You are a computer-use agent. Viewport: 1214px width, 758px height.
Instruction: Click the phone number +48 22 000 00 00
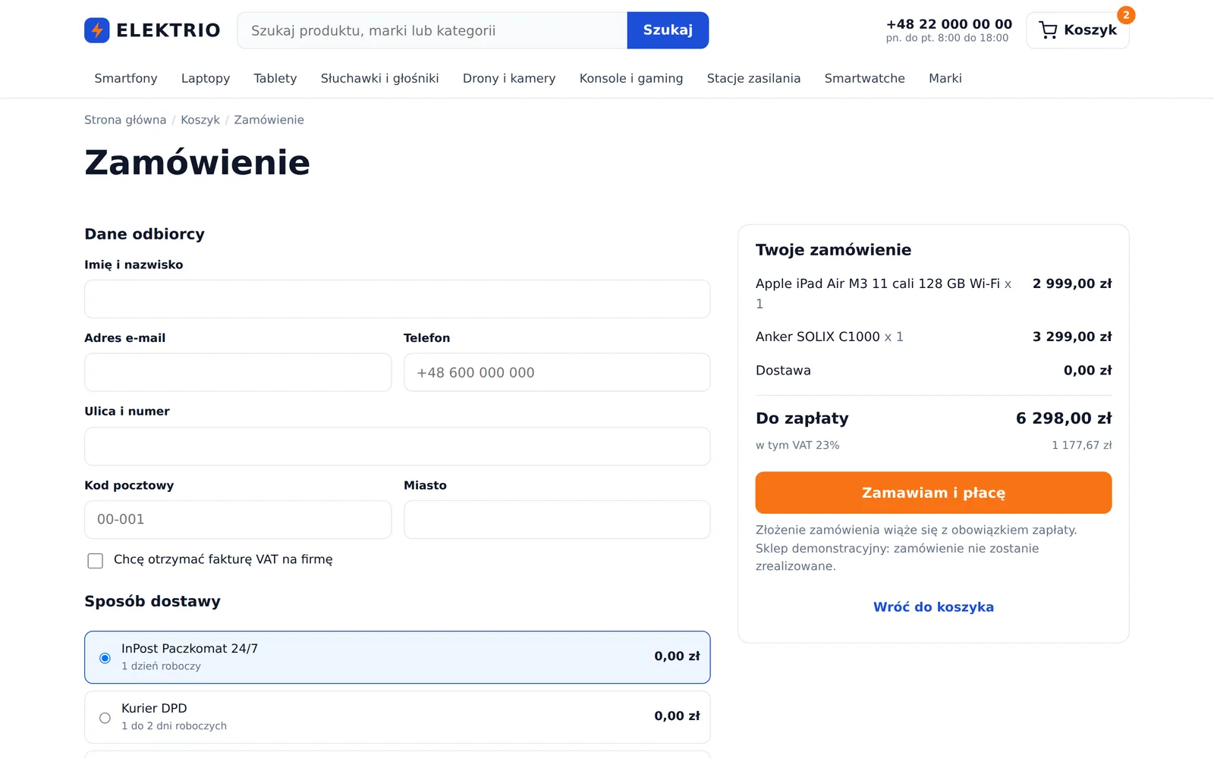949,24
